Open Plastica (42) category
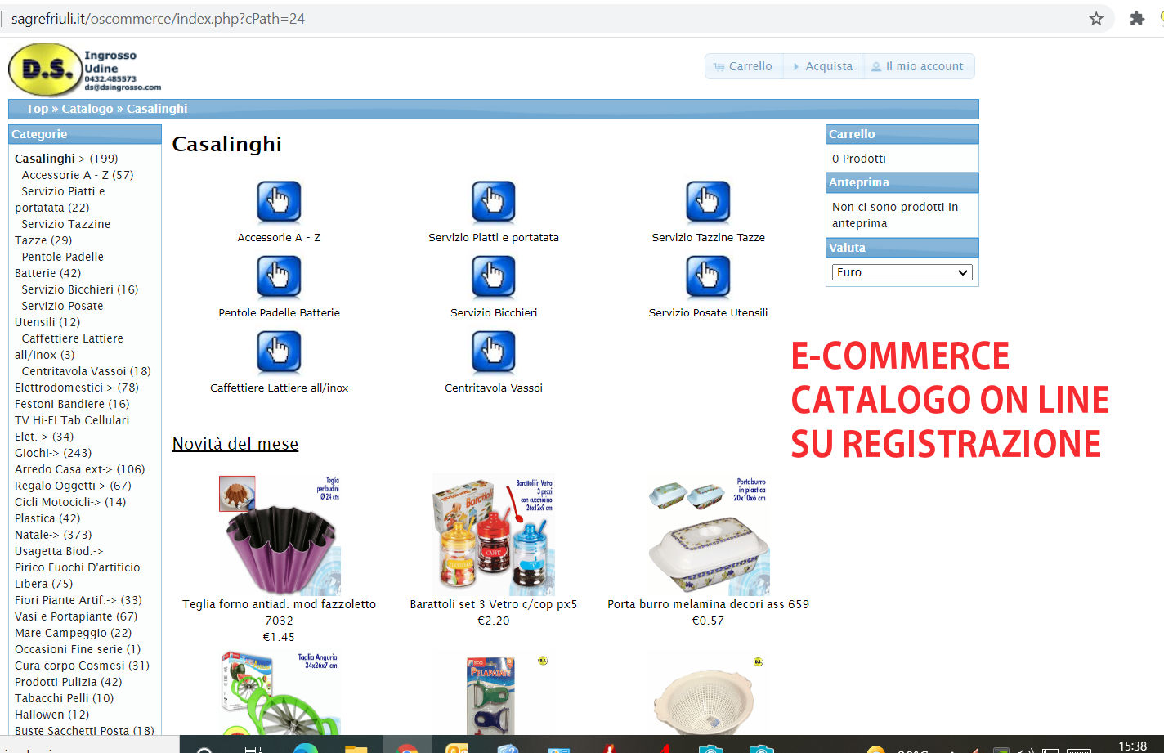Image resolution: width=1164 pixels, height=753 pixels. [x=47, y=518]
